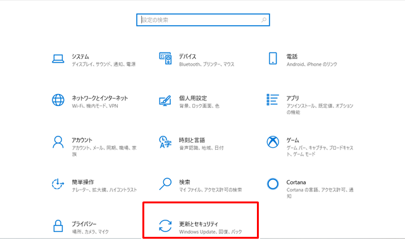Viewport: 405px width, 240px height.
Task: Open デバイス settings title
Action: (x=187, y=56)
